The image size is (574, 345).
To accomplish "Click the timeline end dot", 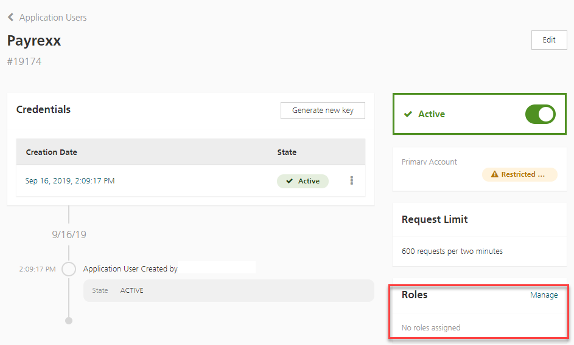I will click(x=69, y=321).
